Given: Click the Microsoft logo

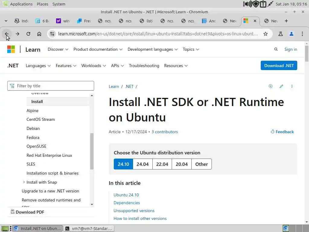Looking at the screenshot, I should 11,49.
